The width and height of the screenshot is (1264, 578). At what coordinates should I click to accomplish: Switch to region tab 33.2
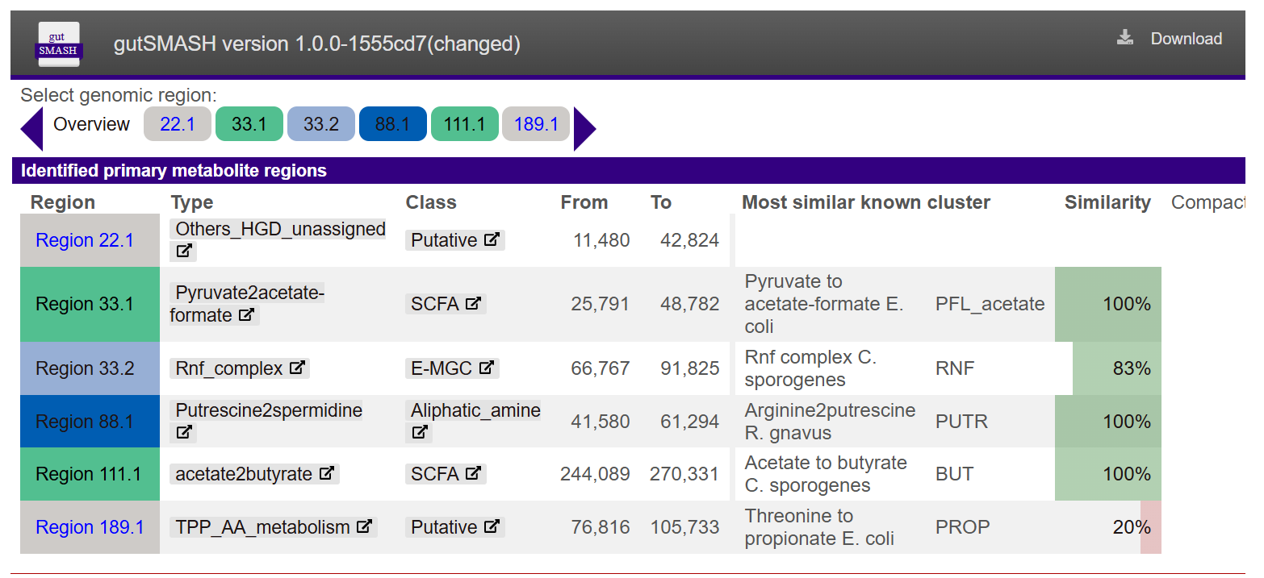coord(321,124)
